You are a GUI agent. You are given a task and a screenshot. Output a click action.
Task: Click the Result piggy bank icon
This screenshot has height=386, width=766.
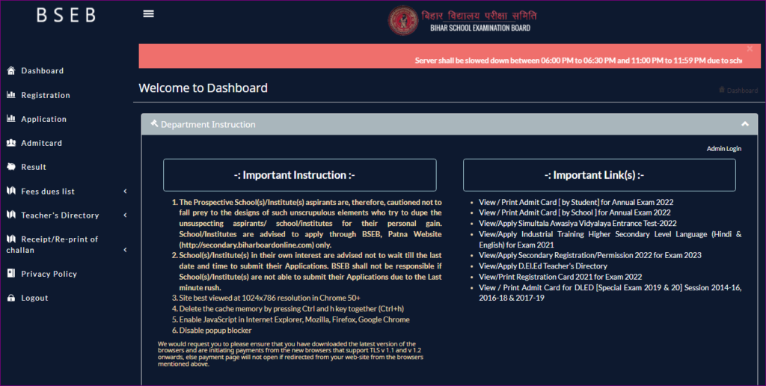[11, 167]
